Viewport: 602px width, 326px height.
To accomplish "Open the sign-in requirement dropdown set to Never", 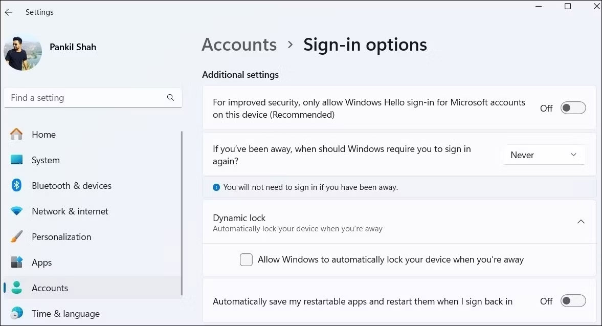I will (x=544, y=155).
